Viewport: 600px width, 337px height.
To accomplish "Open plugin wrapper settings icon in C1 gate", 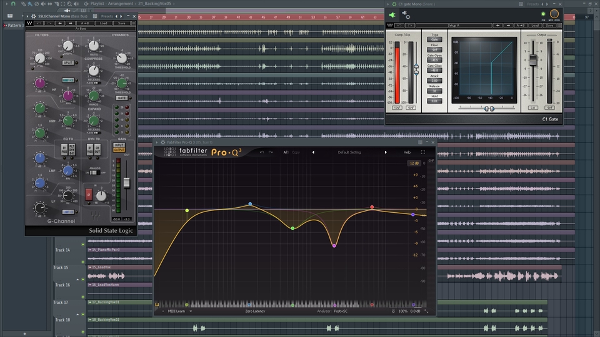I will click(406, 15).
